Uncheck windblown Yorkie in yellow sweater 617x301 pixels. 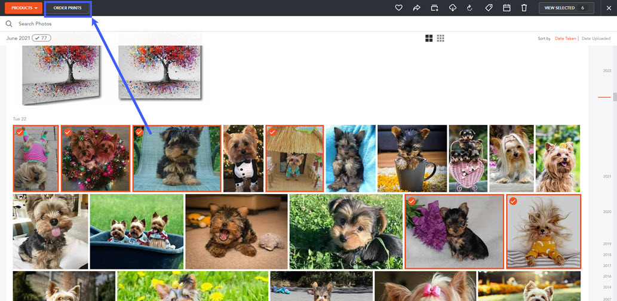click(x=513, y=201)
